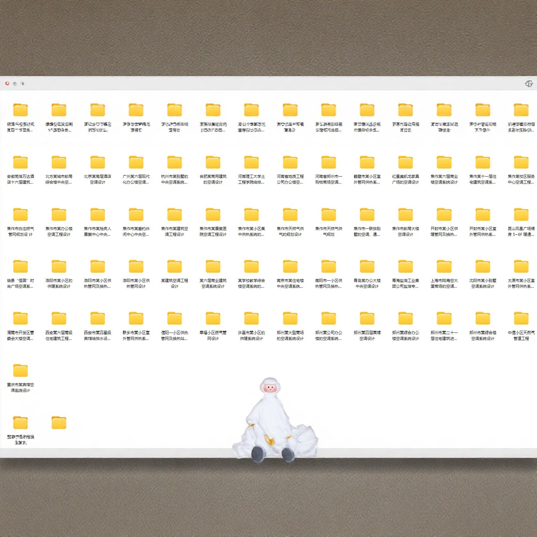
Task: Select folder 某建筑空调工程设计
Action: pos(175,267)
